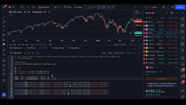Select horizontal line tool in top toolbar
Screen dimensions: 186x105
(94, 7)
